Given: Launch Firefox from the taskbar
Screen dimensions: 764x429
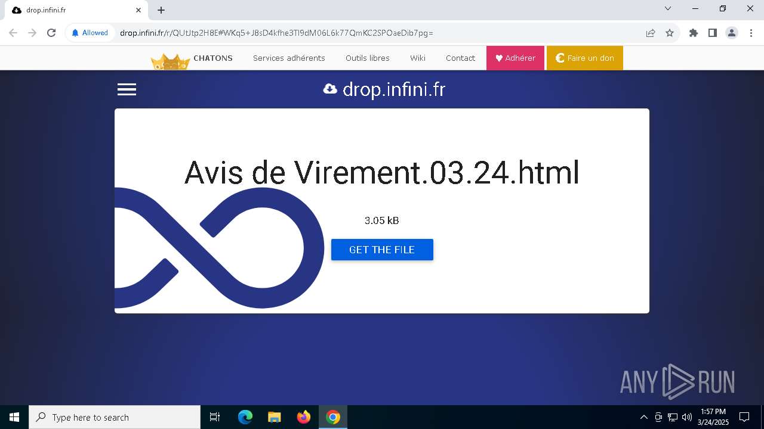Looking at the screenshot, I should coord(304,417).
